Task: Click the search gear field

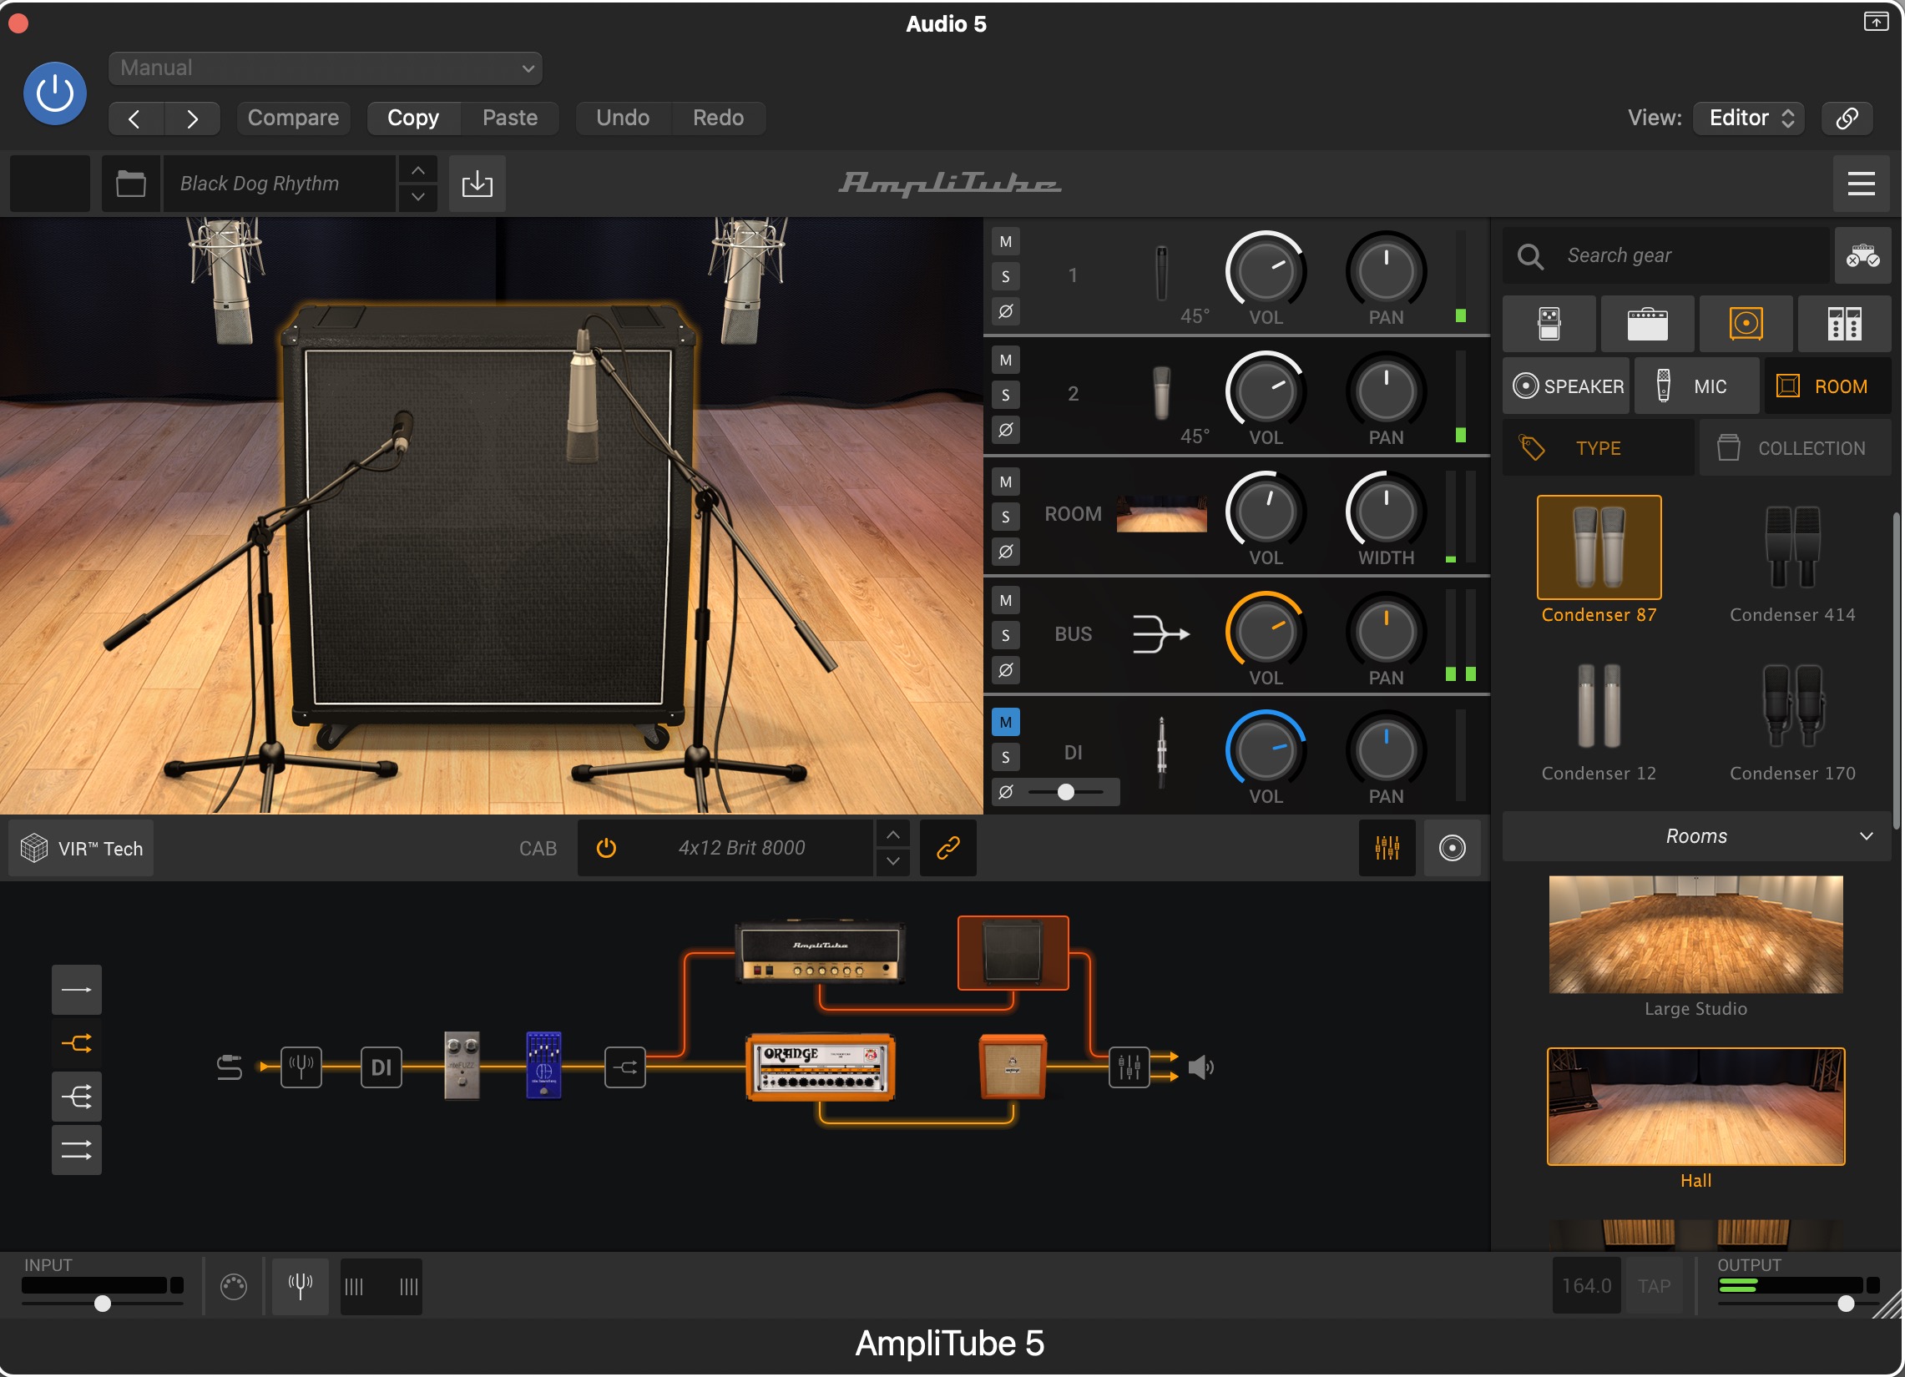Action: click(1665, 255)
